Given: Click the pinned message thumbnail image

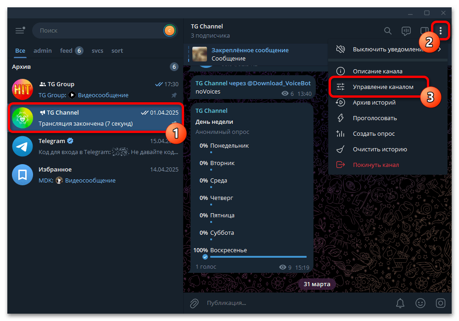Looking at the screenshot, I should point(200,54).
